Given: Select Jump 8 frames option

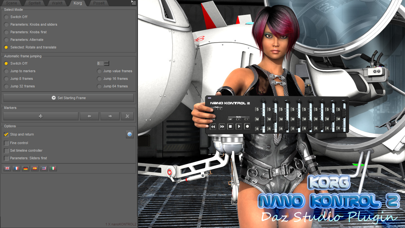Looking at the screenshot, I should 18,79.
